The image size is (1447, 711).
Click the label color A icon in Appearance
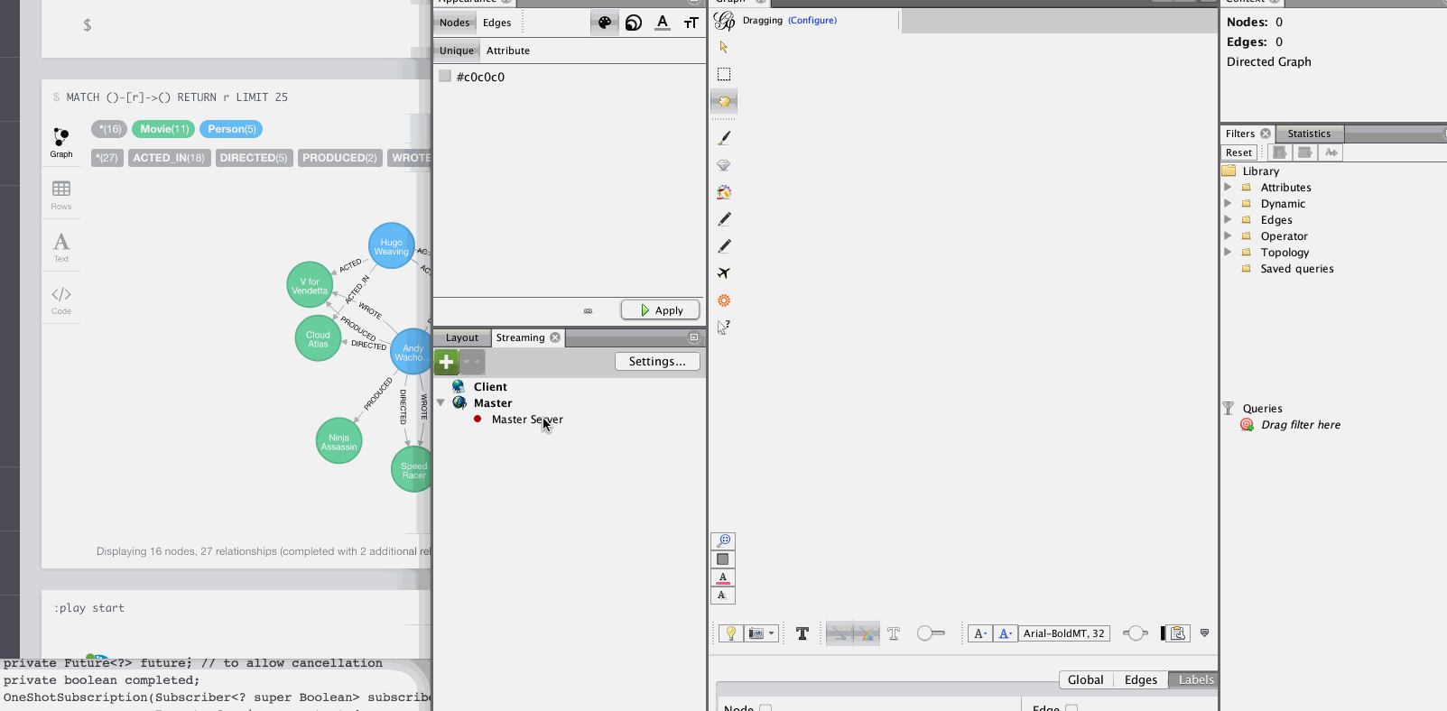[x=663, y=23]
